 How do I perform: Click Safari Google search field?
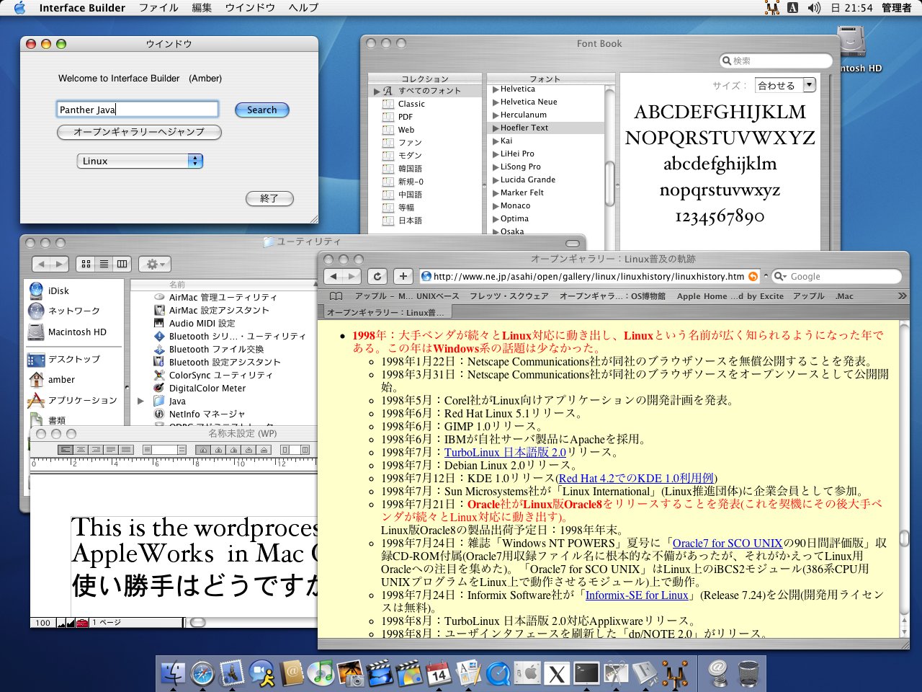tap(836, 277)
